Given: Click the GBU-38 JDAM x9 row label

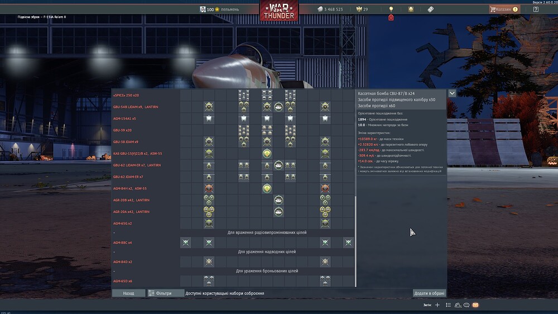Looking at the screenshot, I should pos(126,142).
